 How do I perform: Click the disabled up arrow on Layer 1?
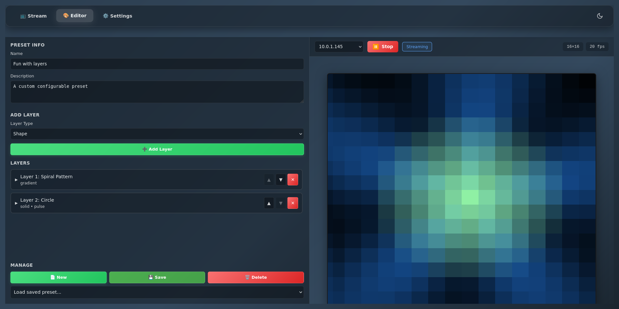(x=269, y=180)
